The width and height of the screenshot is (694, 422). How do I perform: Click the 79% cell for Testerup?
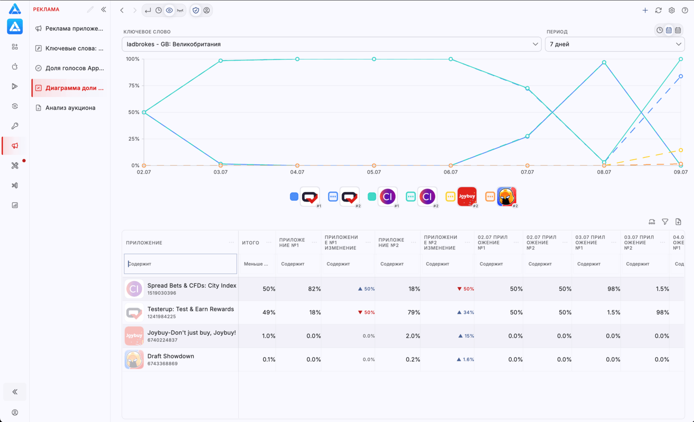click(x=398, y=312)
